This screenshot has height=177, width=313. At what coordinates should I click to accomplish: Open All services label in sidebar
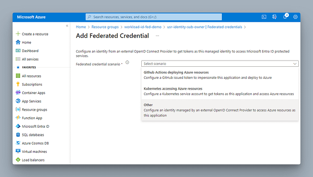[30, 59]
